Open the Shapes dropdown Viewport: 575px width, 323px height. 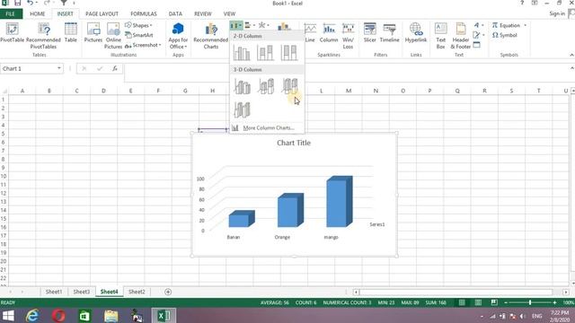click(138, 25)
